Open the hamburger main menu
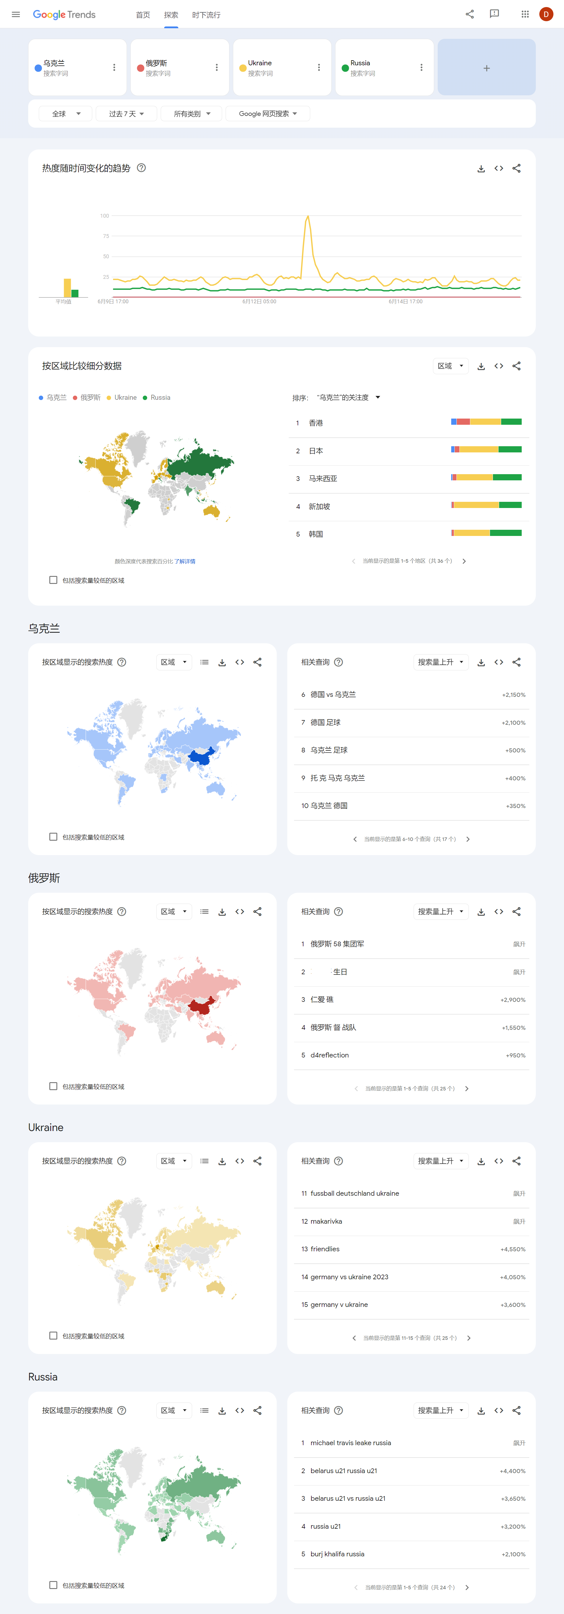Image resolution: width=564 pixels, height=1614 pixels. coord(16,14)
